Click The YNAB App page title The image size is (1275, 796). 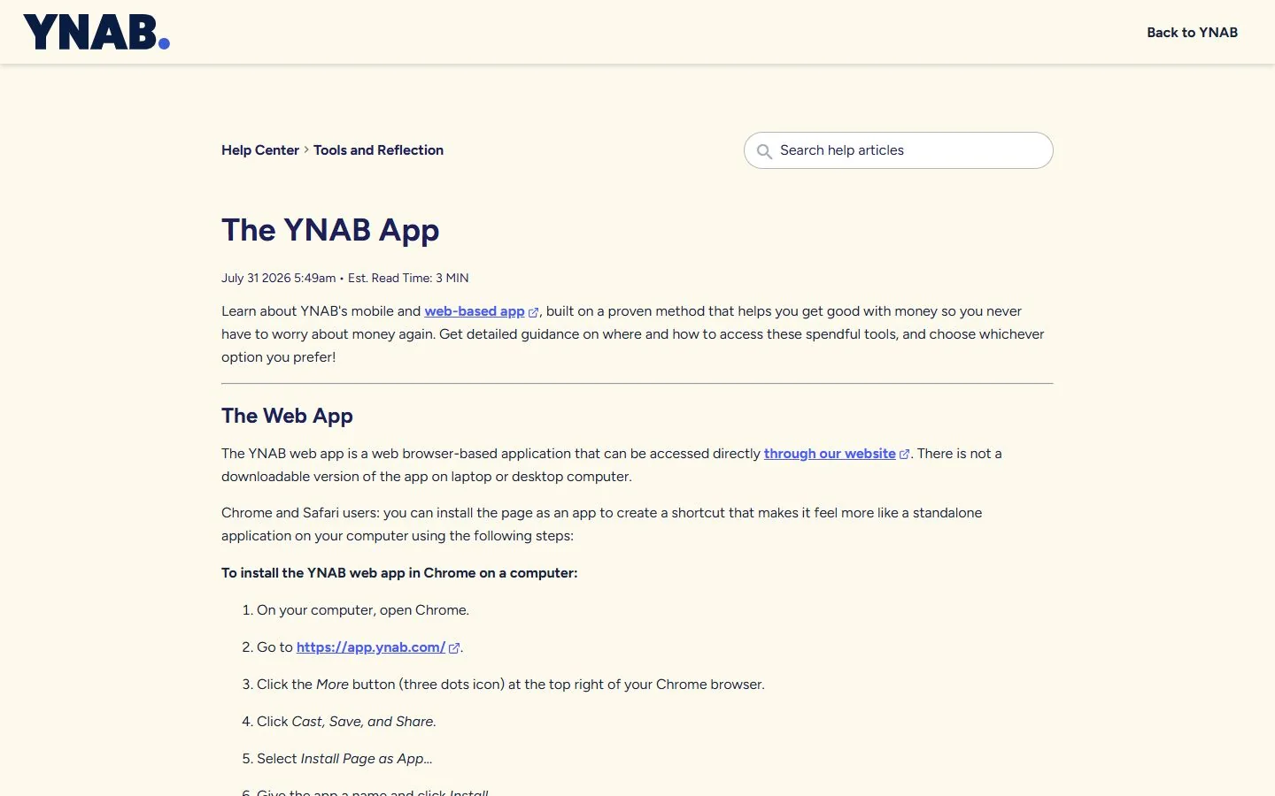pos(330,230)
